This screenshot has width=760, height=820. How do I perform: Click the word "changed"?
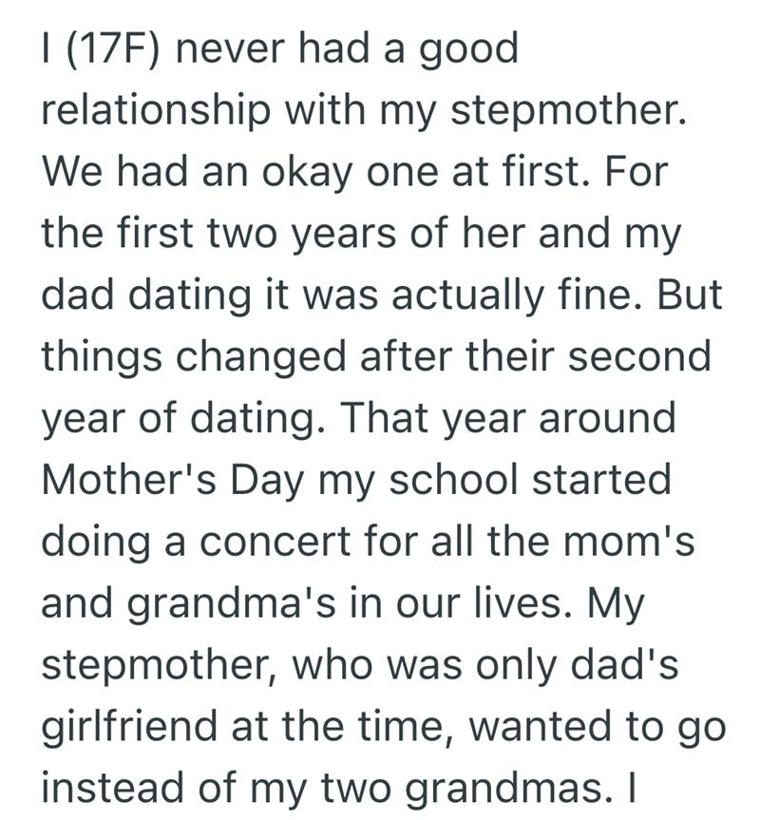click(x=256, y=356)
